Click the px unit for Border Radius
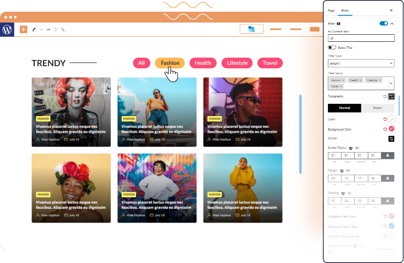The image size is (404, 263). tap(357, 148)
